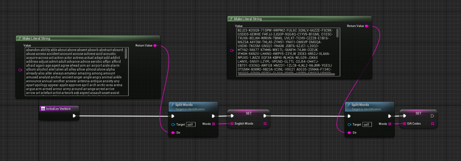The height and width of the screenshot is (161, 461).
Task: Click Return Value label on right Make Literal String
Action: (355, 26)
